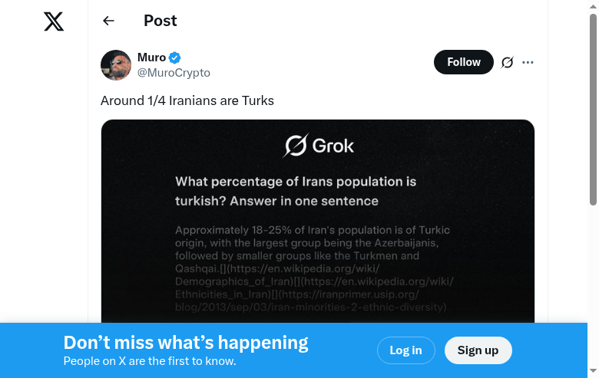The width and height of the screenshot is (599, 378).
Task: Click the Grok logo inside the image
Action: coord(319,145)
